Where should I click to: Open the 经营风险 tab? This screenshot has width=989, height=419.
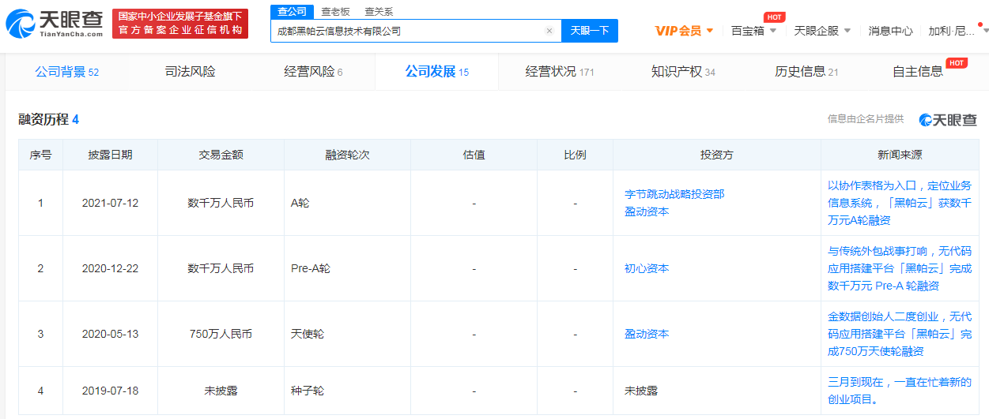pyautogui.click(x=313, y=72)
